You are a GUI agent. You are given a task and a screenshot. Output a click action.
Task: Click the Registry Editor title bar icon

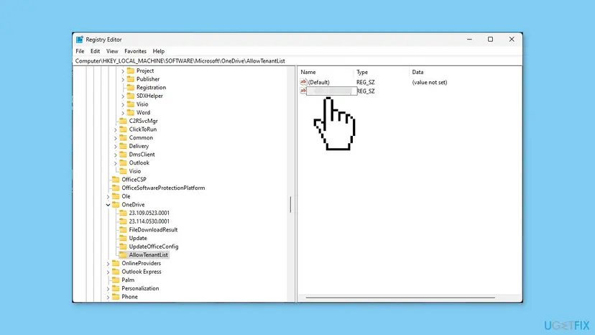[x=79, y=40]
